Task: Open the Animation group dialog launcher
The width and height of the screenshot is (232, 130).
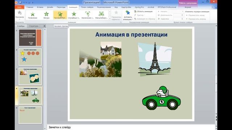Action: pyautogui.click(x=121, y=22)
